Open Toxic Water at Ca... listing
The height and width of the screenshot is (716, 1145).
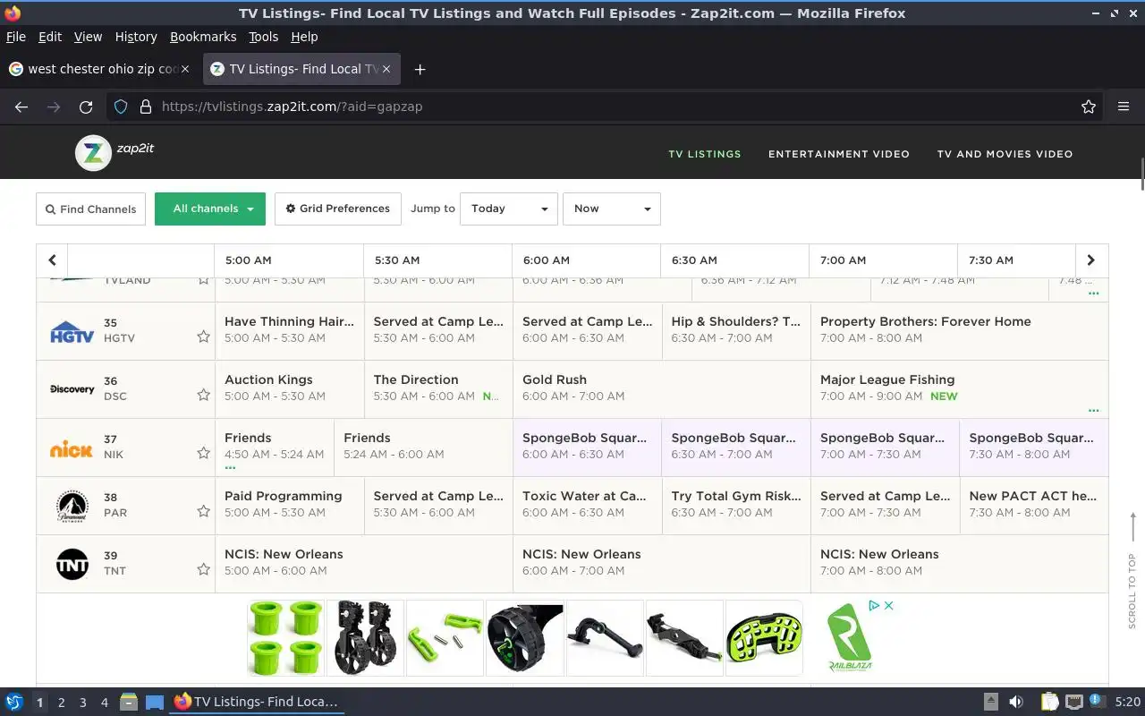[588, 506]
